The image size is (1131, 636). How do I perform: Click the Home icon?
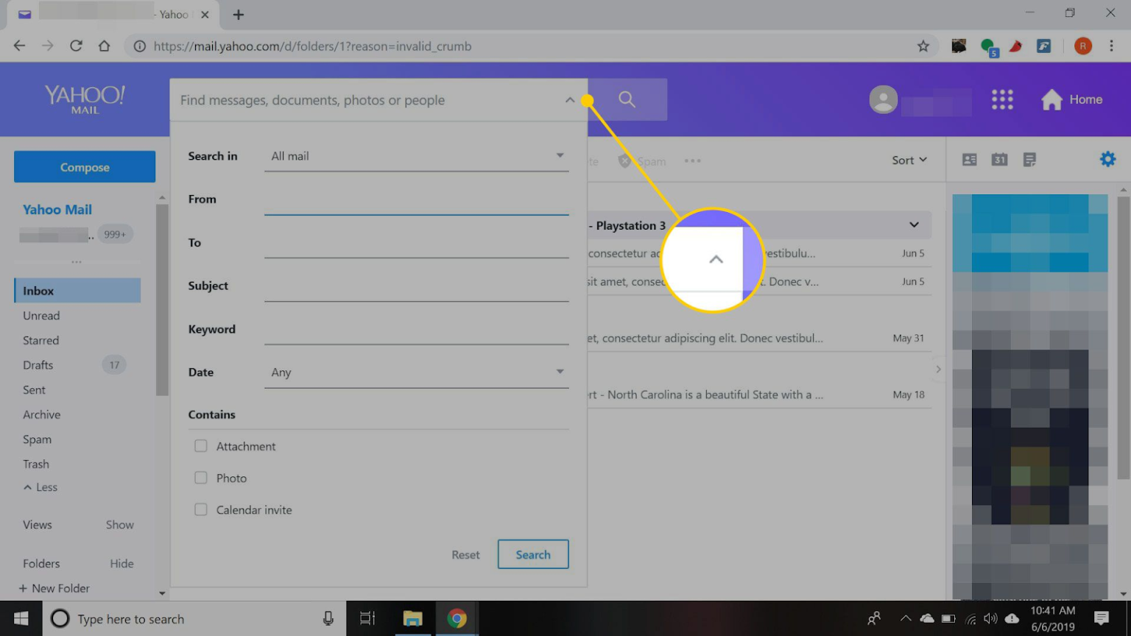point(1051,99)
